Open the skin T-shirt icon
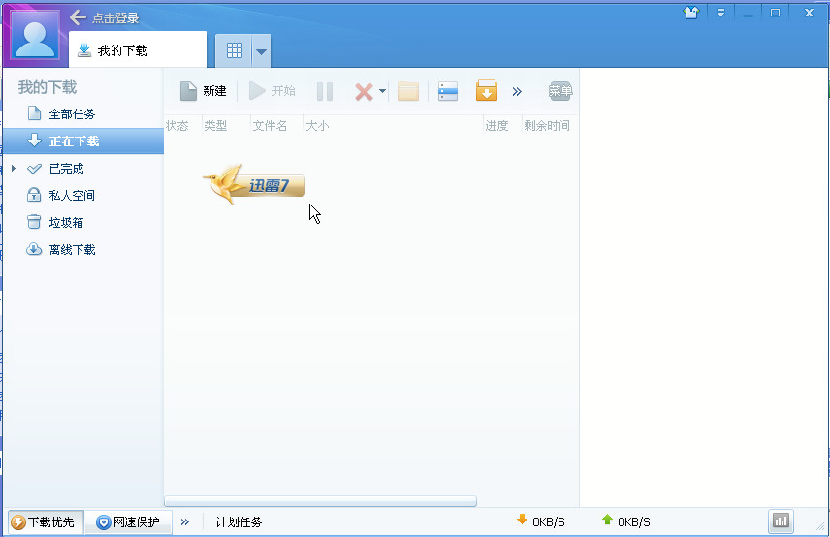The height and width of the screenshot is (537, 830). pyautogui.click(x=691, y=13)
